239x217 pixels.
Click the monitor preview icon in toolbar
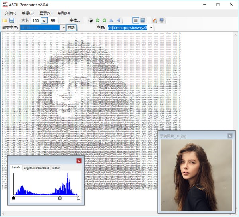(161, 20)
